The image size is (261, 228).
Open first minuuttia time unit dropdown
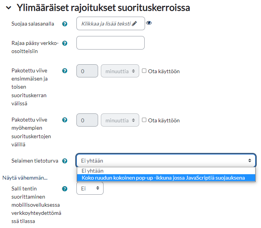tap(120, 71)
